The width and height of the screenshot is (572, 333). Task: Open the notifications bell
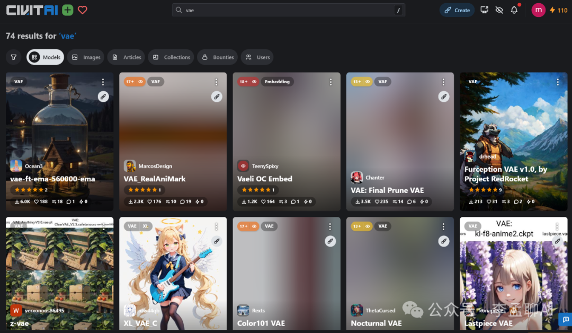tap(514, 10)
